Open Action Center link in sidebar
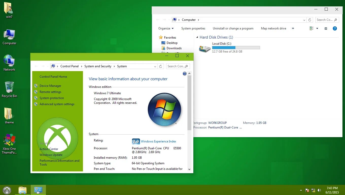Screen dimensions: 345x195 49,149
